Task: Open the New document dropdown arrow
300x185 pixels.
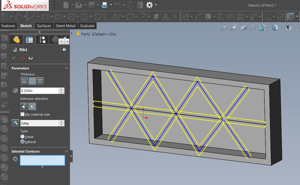Action: point(72,5)
